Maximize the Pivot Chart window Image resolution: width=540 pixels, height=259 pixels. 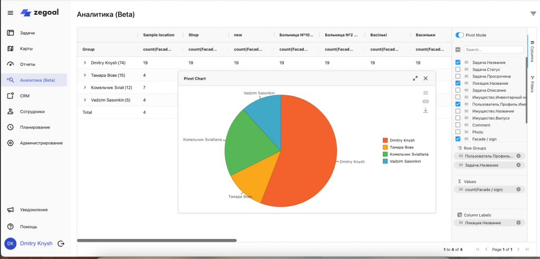click(x=415, y=78)
